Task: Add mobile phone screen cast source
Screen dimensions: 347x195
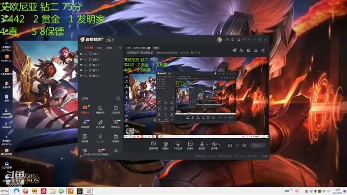Action: click(x=178, y=146)
